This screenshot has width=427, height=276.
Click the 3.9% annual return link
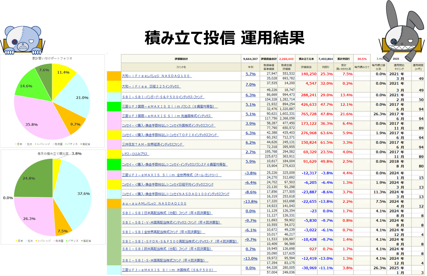[250, 124]
